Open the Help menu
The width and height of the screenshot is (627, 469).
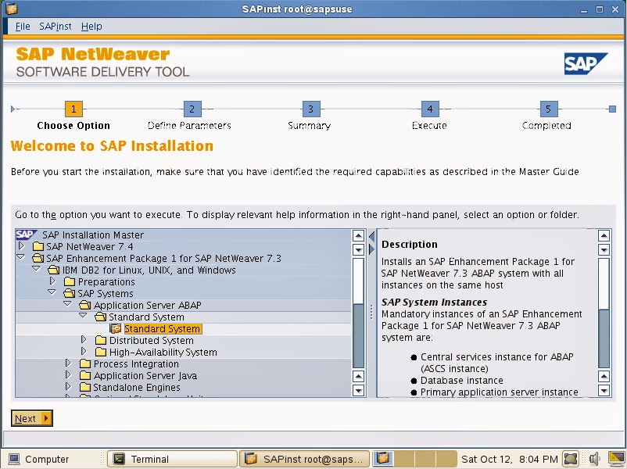click(x=91, y=26)
